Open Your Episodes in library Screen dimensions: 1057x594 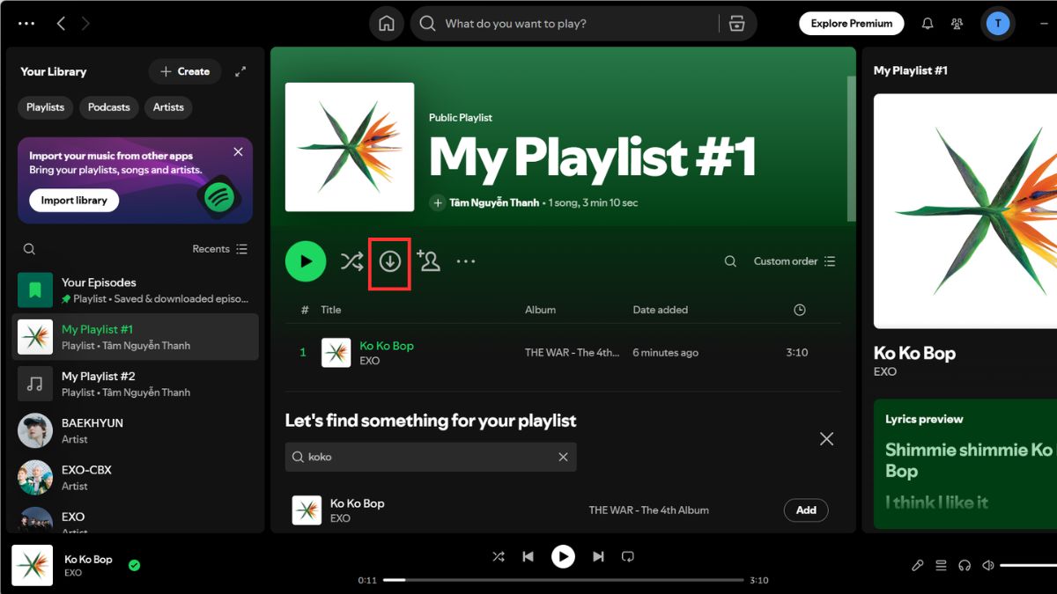point(136,290)
